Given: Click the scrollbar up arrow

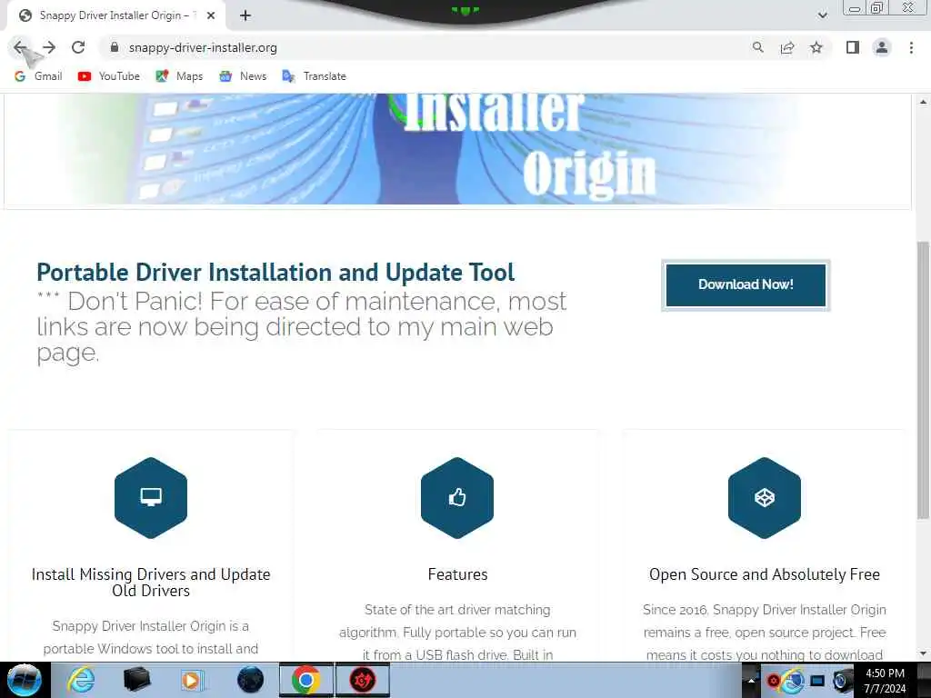Looking at the screenshot, I should pos(924,102).
